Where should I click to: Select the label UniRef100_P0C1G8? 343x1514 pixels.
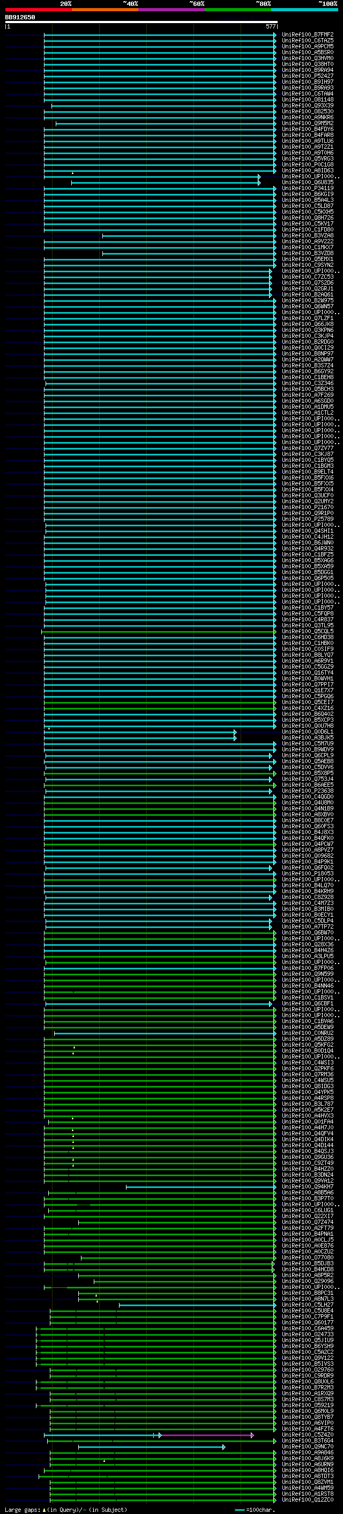point(308,164)
